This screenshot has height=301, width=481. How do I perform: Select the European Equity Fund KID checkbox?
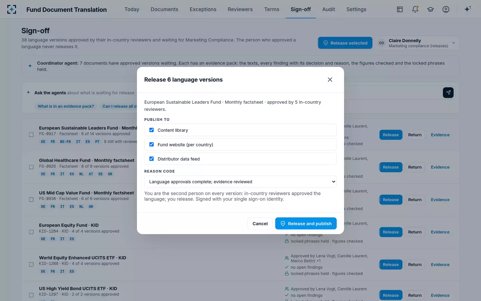point(31,232)
